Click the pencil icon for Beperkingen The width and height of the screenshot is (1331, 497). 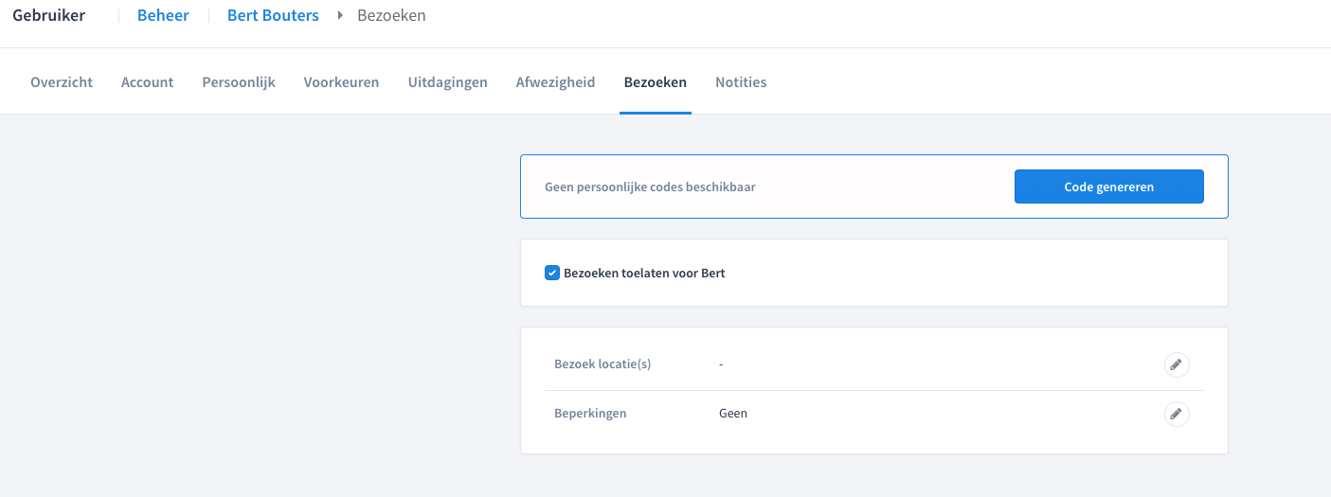pos(1176,414)
